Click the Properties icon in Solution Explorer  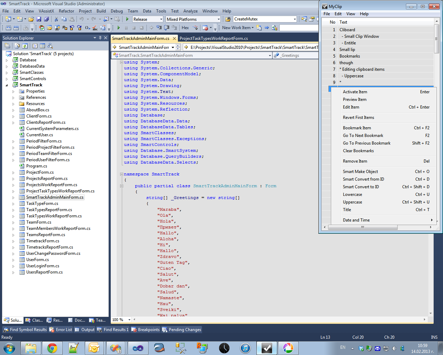[x=7, y=45]
